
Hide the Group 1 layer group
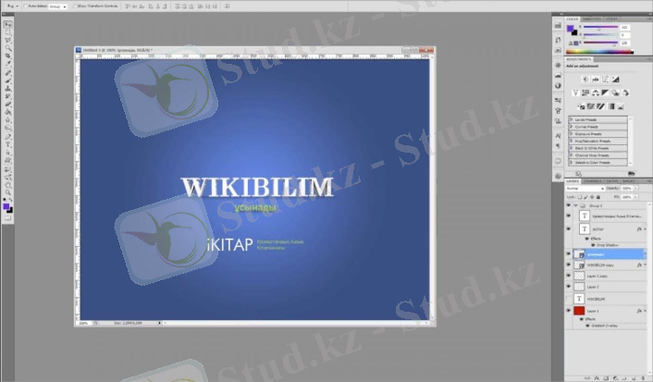(x=569, y=205)
